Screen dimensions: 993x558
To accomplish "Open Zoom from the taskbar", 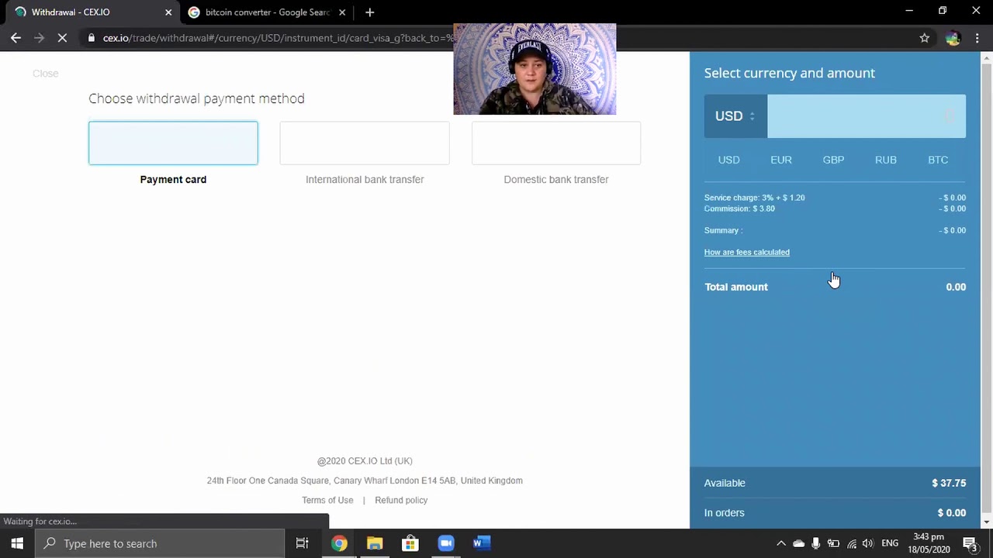I will pyautogui.click(x=446, y=543).
